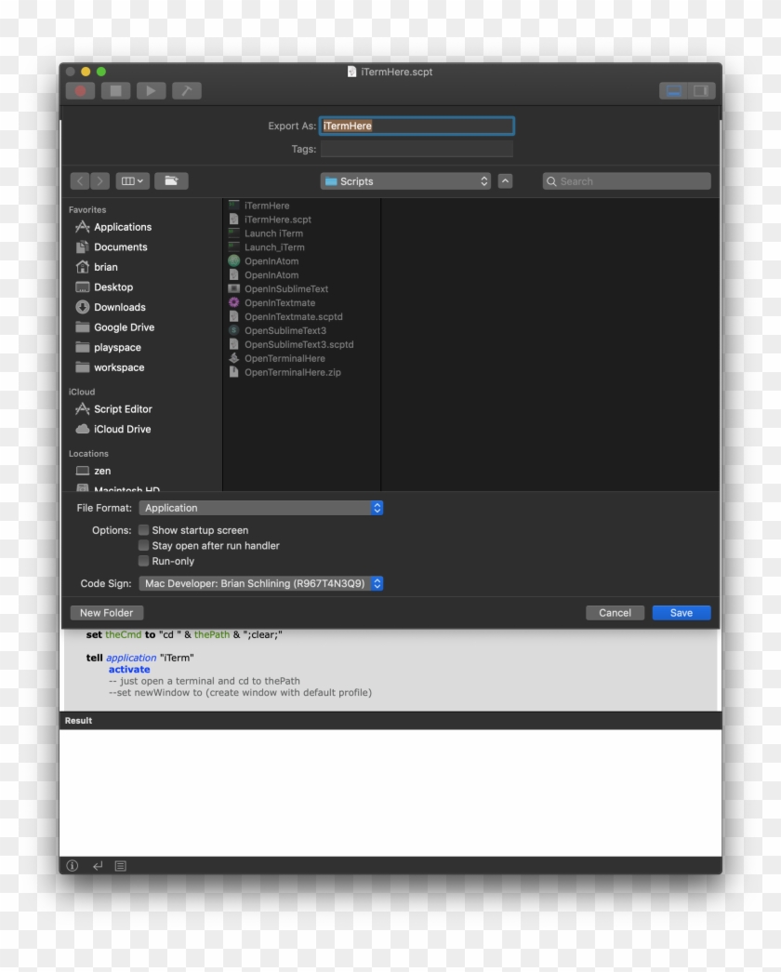The width and height of the screenshot is (781, 972).
Task: Check Stay open after run handler
Action: pyautogui.click(x=144, y=546)
